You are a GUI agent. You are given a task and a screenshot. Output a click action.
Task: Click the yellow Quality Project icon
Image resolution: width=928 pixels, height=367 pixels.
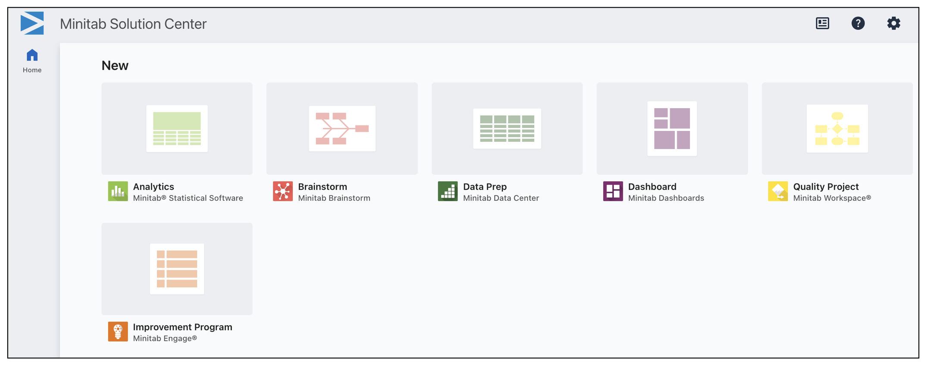point(778,192)
